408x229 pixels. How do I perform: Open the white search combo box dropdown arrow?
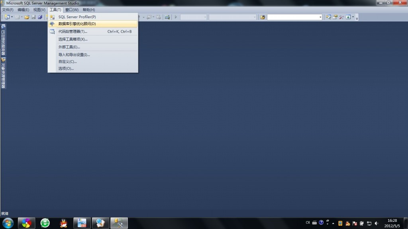click(x=320, y=17)
